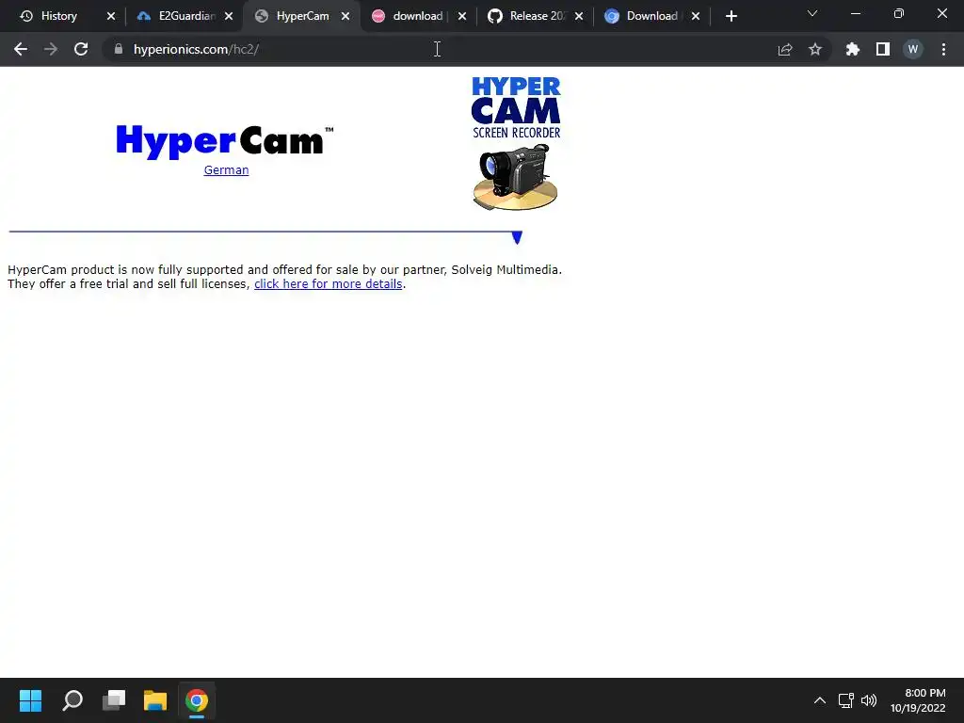Close the GitHub Release tab

click(579, 16)
